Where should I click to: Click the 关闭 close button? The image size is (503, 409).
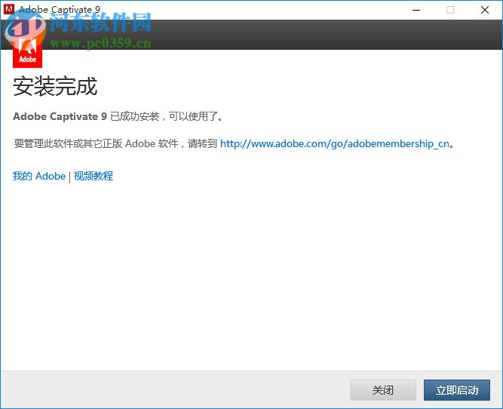click(382, 390)
